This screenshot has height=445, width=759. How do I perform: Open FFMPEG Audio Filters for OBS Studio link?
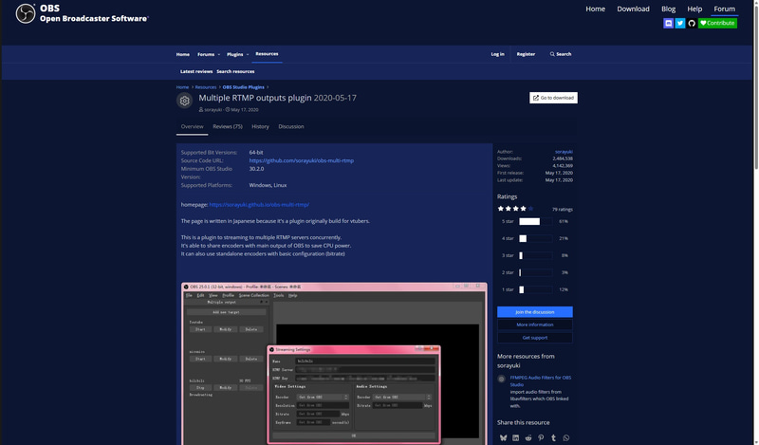tap(540, 381)
